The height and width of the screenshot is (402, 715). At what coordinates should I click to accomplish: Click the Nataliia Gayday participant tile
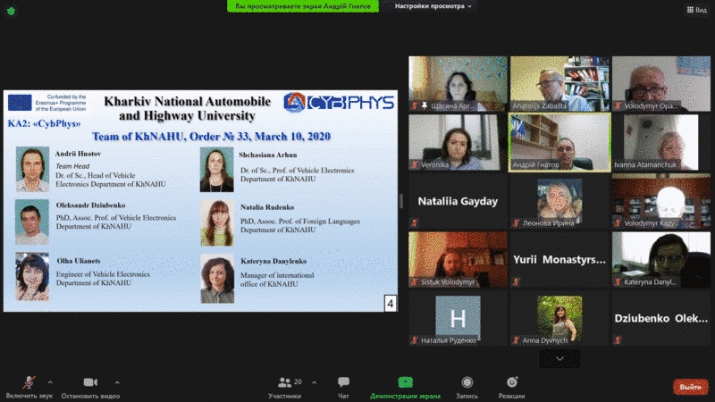coord(458,201)
